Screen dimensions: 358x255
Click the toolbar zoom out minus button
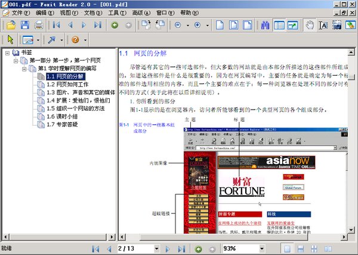click(x=178, y=25)
